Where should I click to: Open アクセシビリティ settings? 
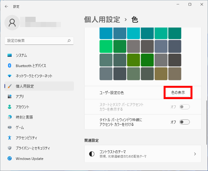[x=39, y=138]
